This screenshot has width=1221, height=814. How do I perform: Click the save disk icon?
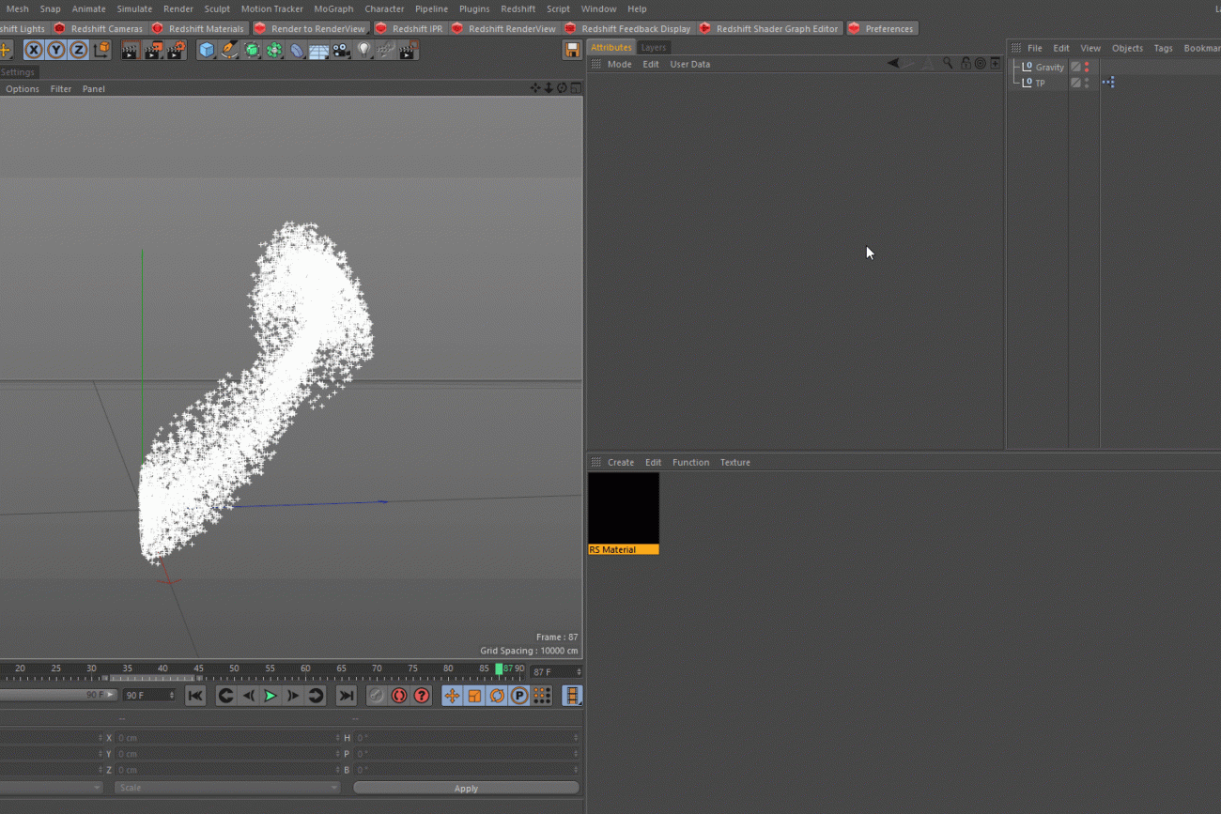tap(572, 51)
